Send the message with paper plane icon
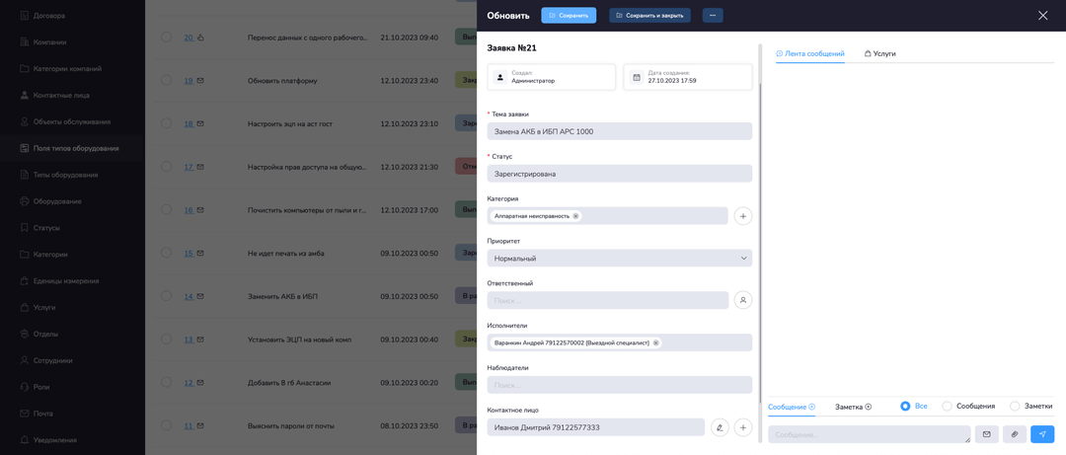 click(x=1042, y=434)
